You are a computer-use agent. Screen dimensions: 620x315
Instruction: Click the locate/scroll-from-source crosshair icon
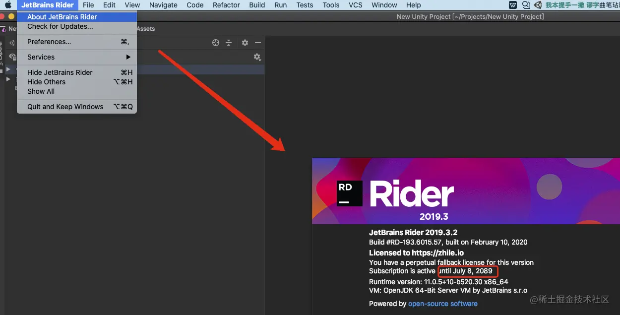(x=216, y=43)
